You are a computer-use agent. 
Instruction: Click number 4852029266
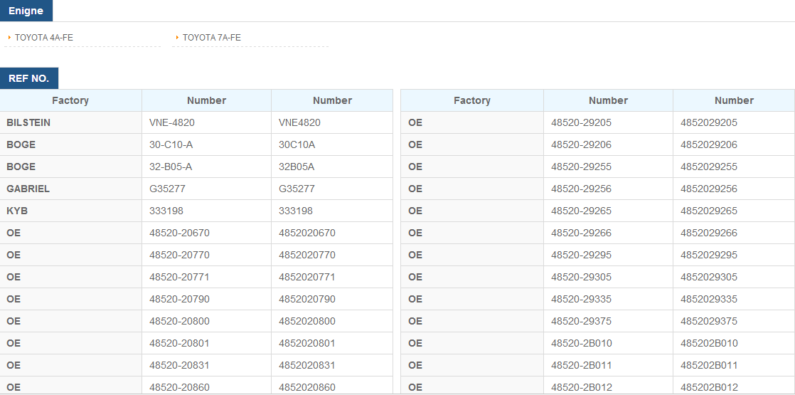click(x=710, y=233)
